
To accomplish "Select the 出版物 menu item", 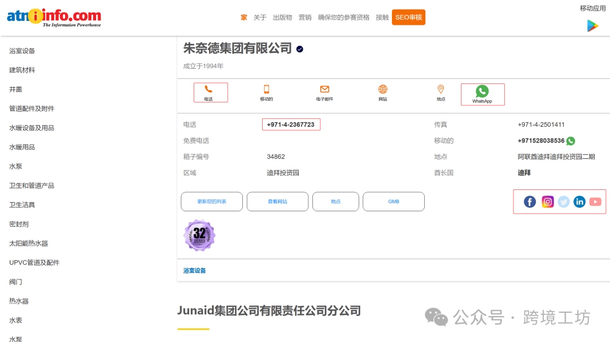I will 282,17.
